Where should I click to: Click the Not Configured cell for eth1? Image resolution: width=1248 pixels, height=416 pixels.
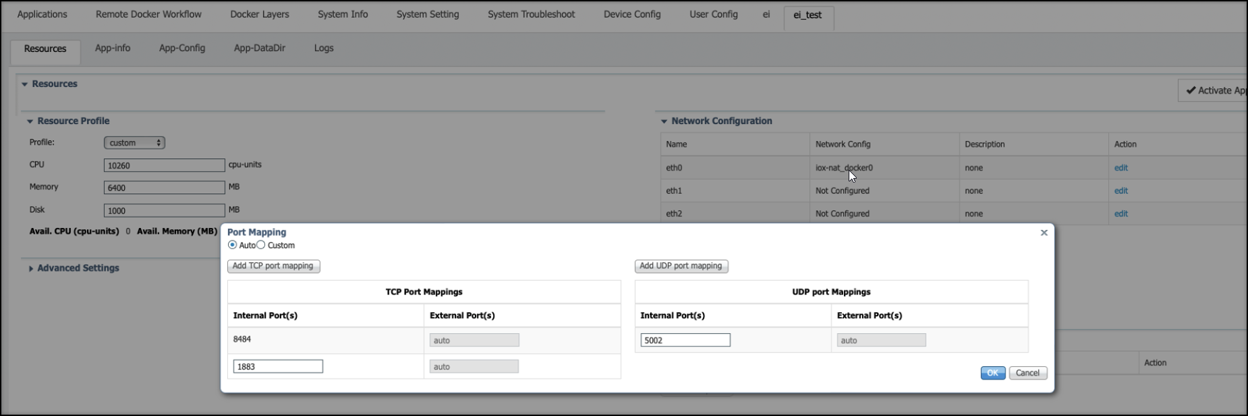884,191
